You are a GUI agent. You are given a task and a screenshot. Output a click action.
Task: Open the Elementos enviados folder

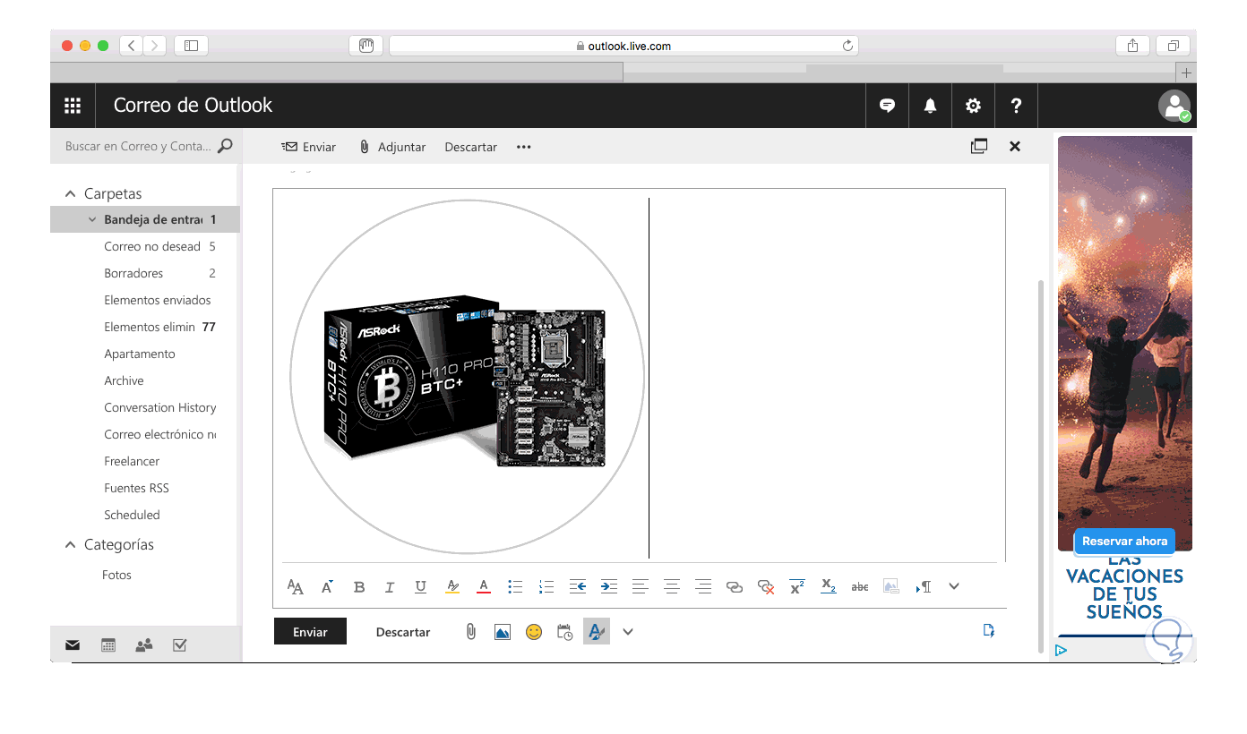click(158, 300)
